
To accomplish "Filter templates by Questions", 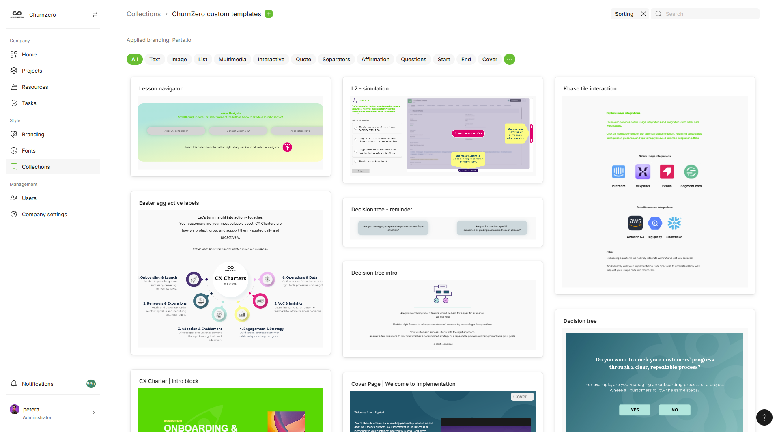I will [414, 59].
